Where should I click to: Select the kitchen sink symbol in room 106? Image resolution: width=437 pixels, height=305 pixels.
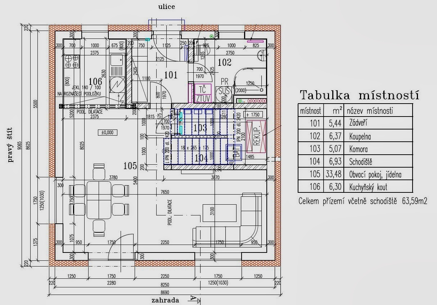[116, 61]
